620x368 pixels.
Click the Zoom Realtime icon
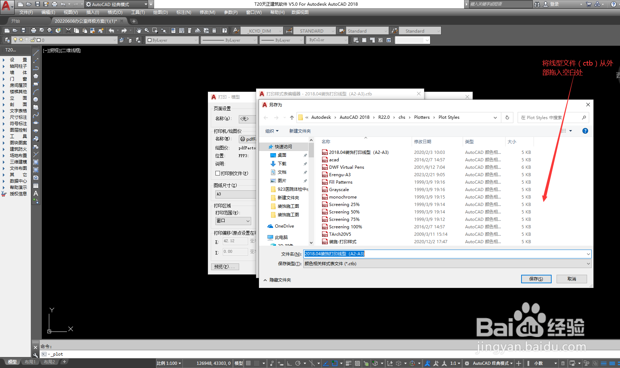coord(147,30)
